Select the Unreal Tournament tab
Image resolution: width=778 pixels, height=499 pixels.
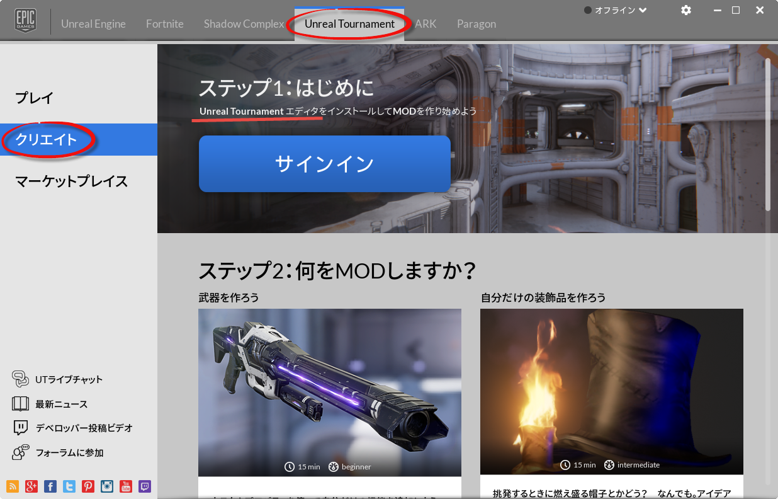pos(349,24)
